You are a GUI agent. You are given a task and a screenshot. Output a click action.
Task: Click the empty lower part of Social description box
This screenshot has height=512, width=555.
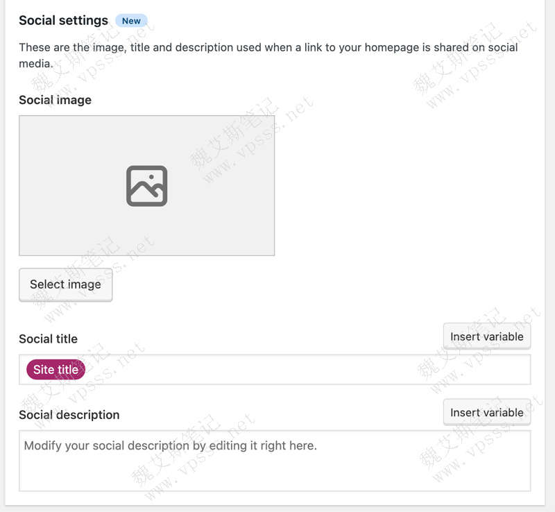click(275, 477)
